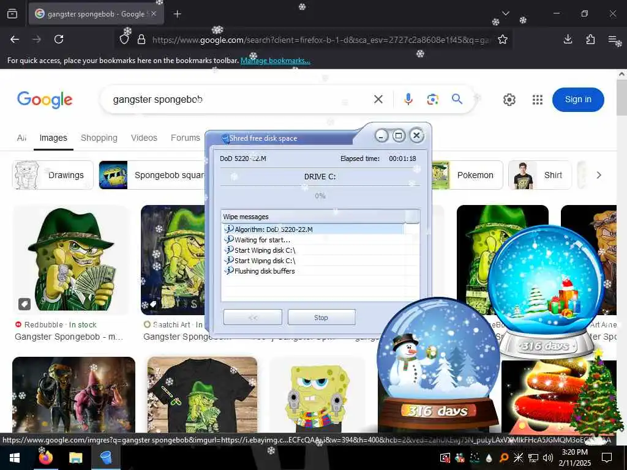Click the site padlock icon

[141, 39]
